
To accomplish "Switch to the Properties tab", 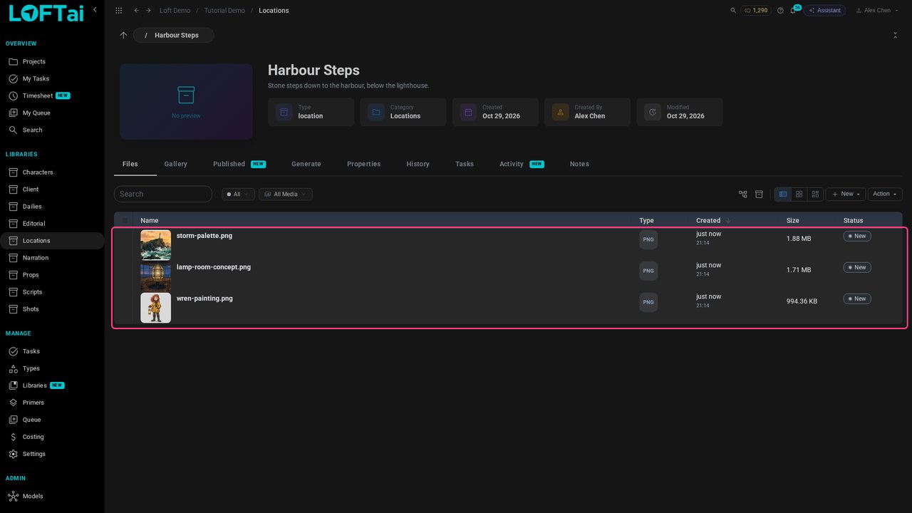I will pos(364,164).
